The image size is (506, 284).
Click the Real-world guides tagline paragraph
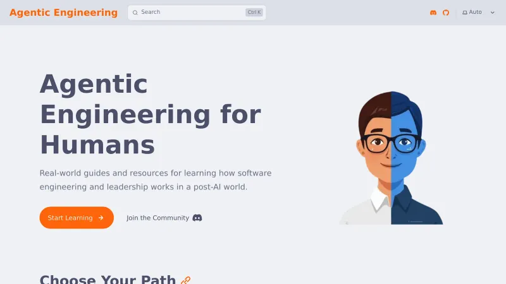click(156, 180)
